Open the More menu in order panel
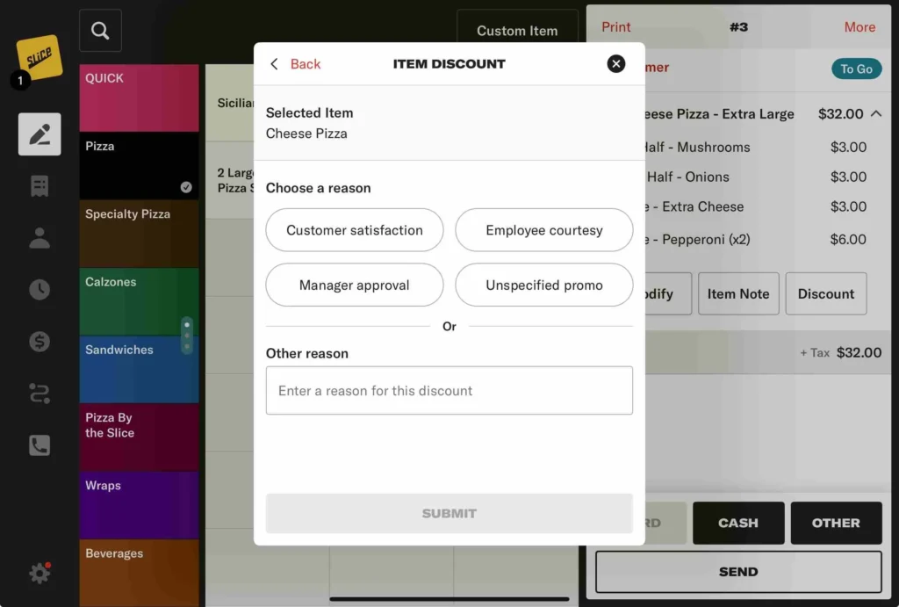Image resolution: width=899 pixels, height=607 pixels. tap(859, 27)
